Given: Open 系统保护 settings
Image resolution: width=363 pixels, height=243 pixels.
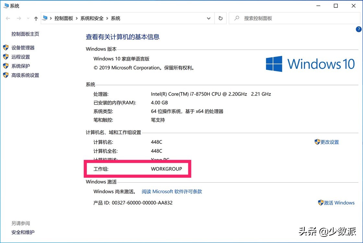Looking at the screenshot, I should pyautogui.click(x=21, y=66).
